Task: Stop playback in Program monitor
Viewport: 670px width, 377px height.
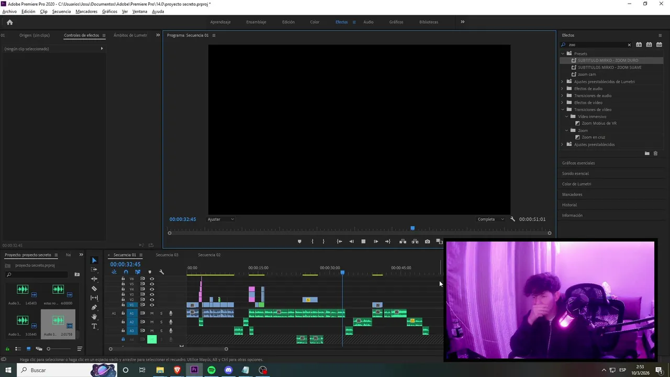Action: click(363, 241)
